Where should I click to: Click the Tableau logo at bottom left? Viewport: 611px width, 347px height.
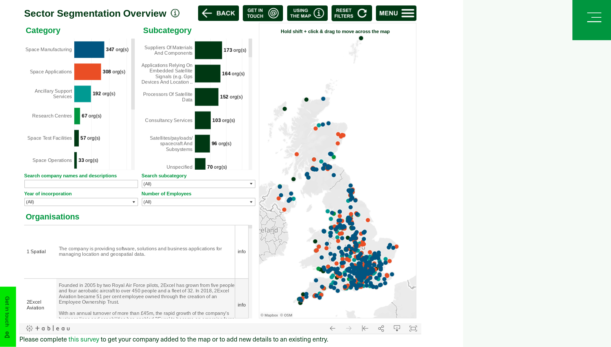[x=48, y=328]
